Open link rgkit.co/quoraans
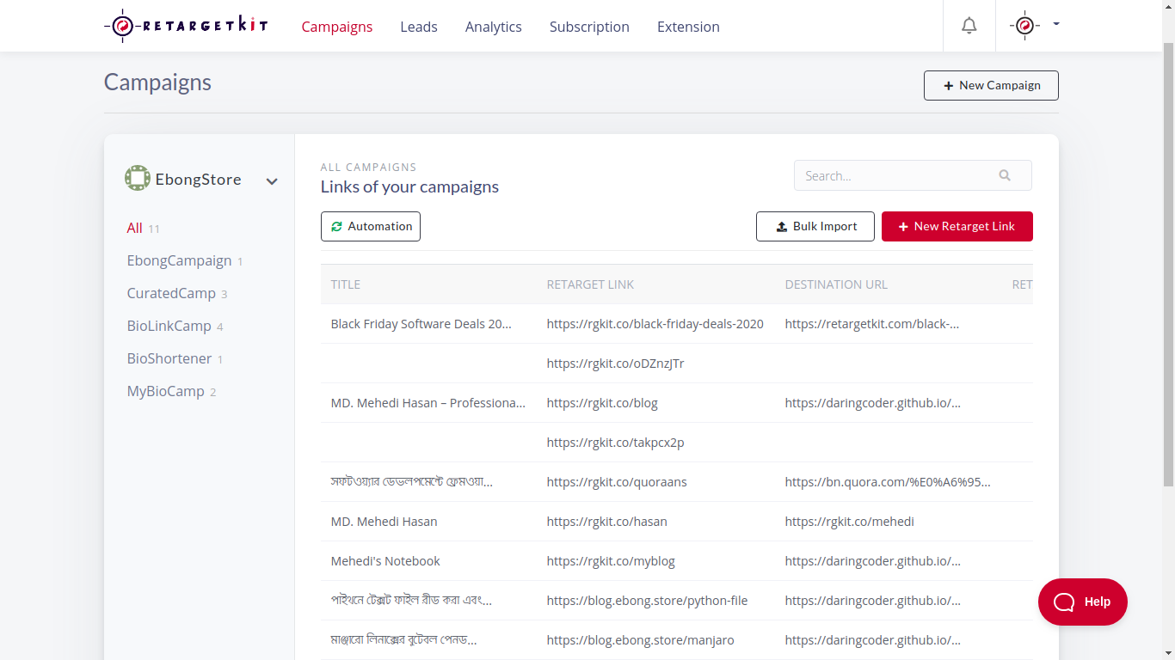Viewport: 1175px width, 660px height. pyautogui.click(x=617, y=482)
